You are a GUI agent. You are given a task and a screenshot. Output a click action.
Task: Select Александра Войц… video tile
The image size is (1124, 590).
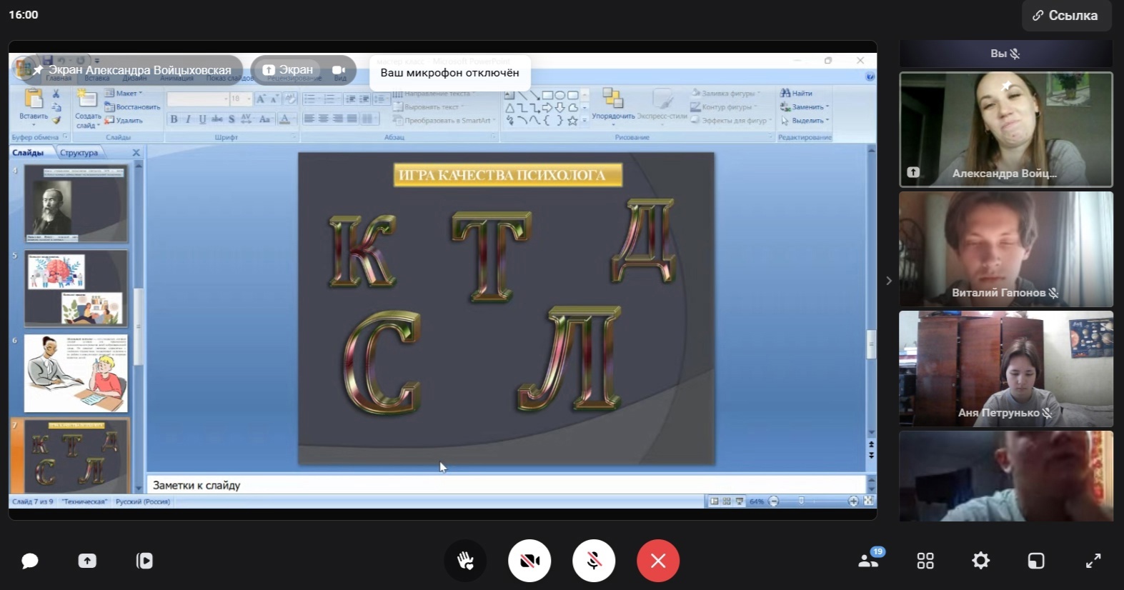[x=1005, y=129]
